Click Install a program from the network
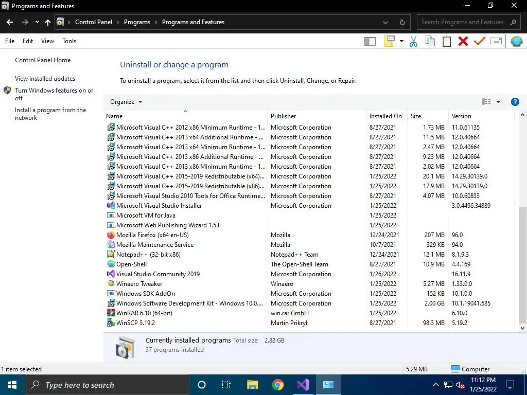 [x=50, y=114]
